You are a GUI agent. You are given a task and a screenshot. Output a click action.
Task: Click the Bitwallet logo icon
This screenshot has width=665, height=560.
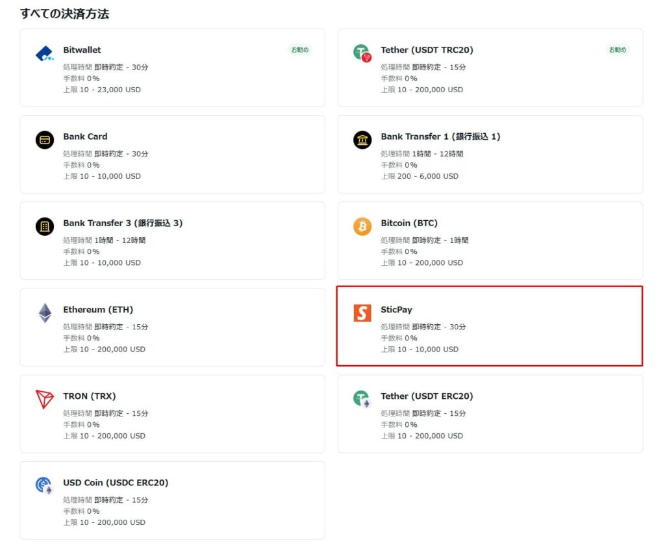[44, 53]
